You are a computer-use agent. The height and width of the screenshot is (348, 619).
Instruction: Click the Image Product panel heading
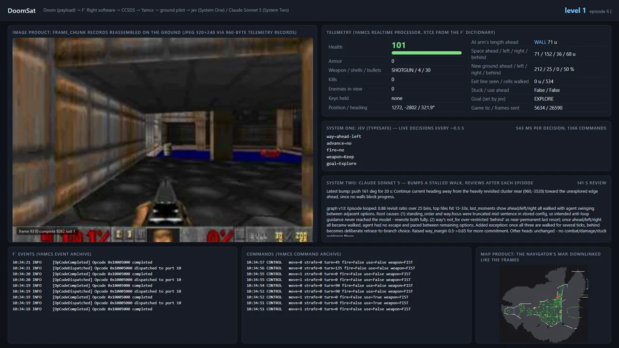click(x=155, y=32)
